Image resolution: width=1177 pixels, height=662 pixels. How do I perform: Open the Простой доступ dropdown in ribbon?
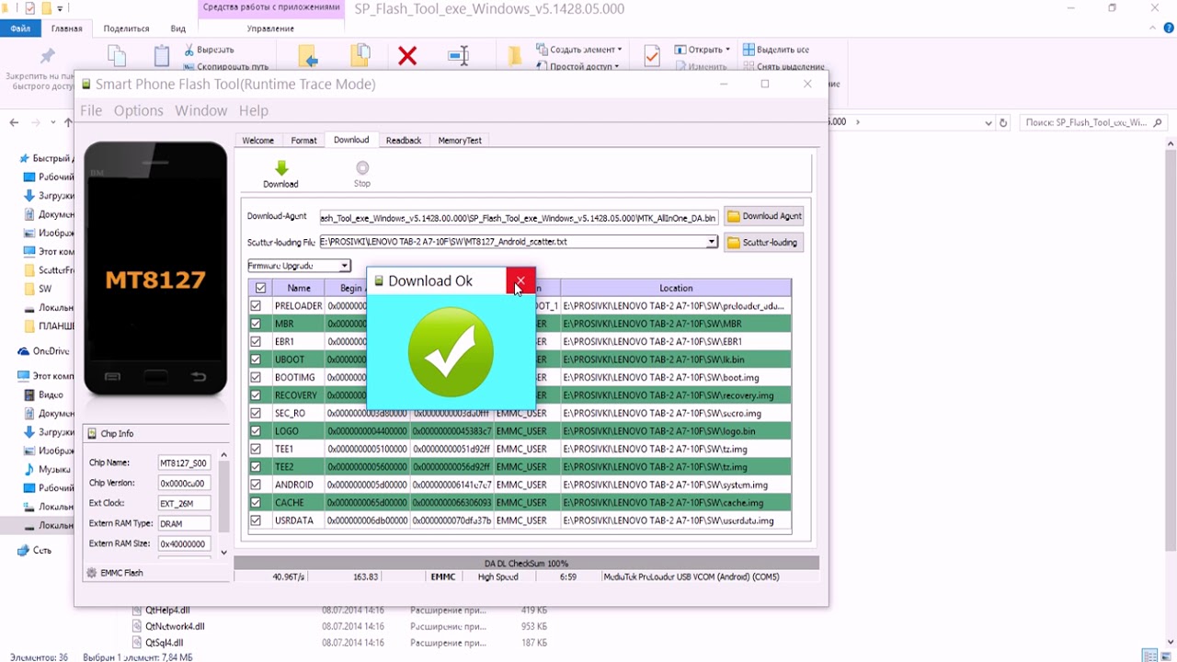coord(577,66)
